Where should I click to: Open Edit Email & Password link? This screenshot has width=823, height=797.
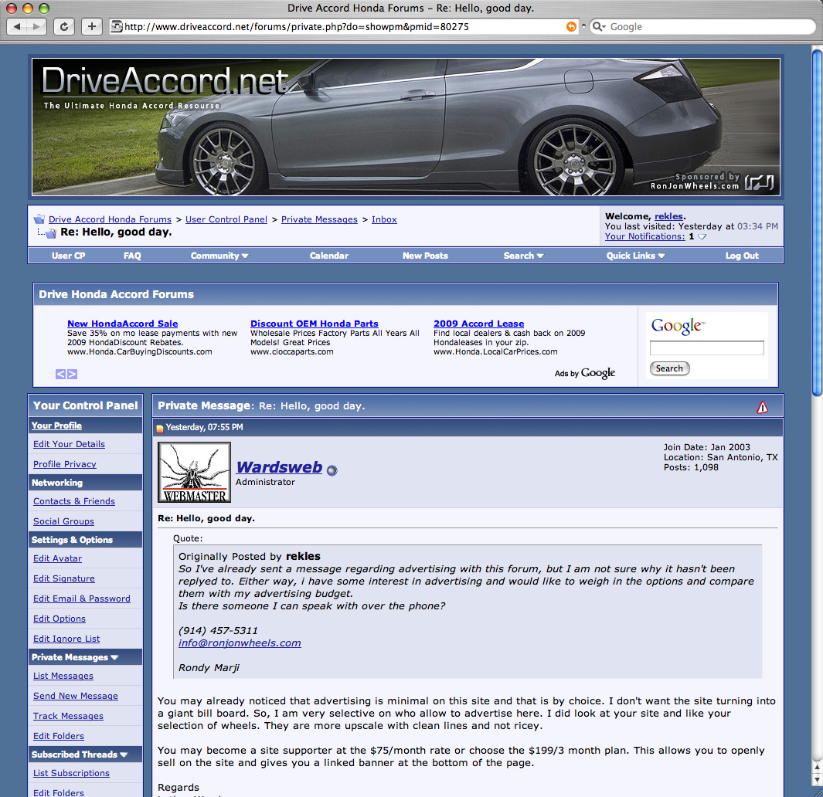point(82,599)
